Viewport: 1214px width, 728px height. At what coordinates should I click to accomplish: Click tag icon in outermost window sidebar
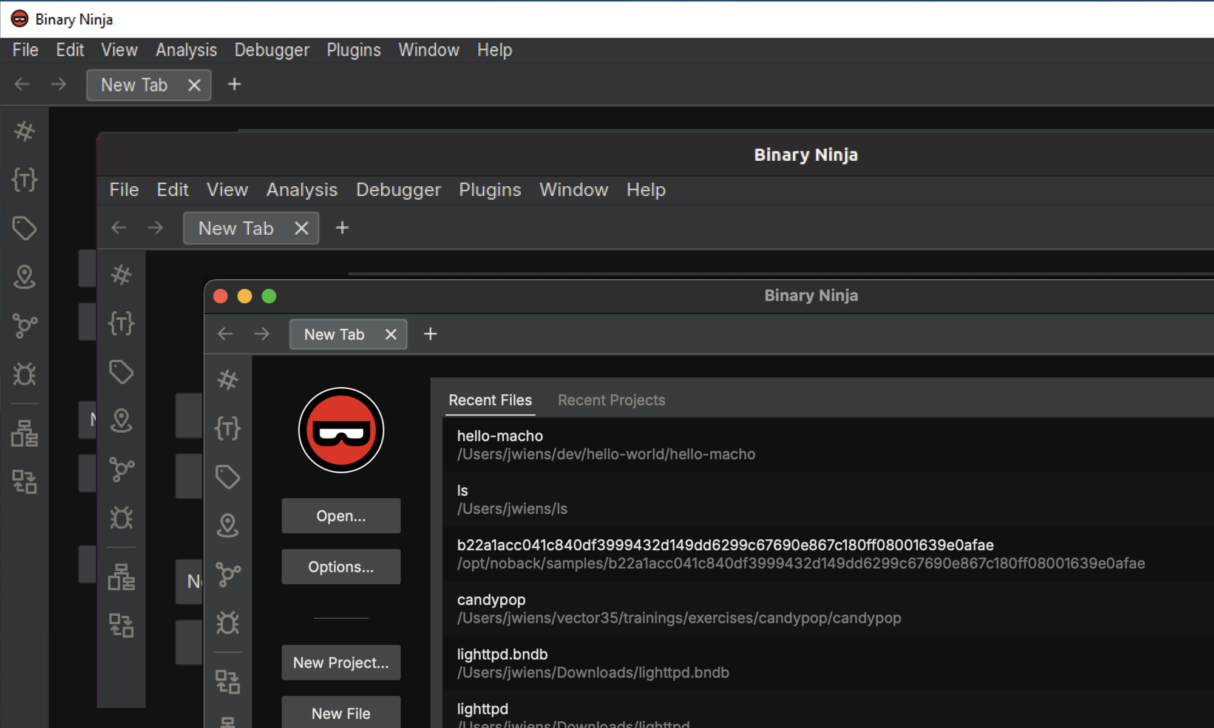24,228
